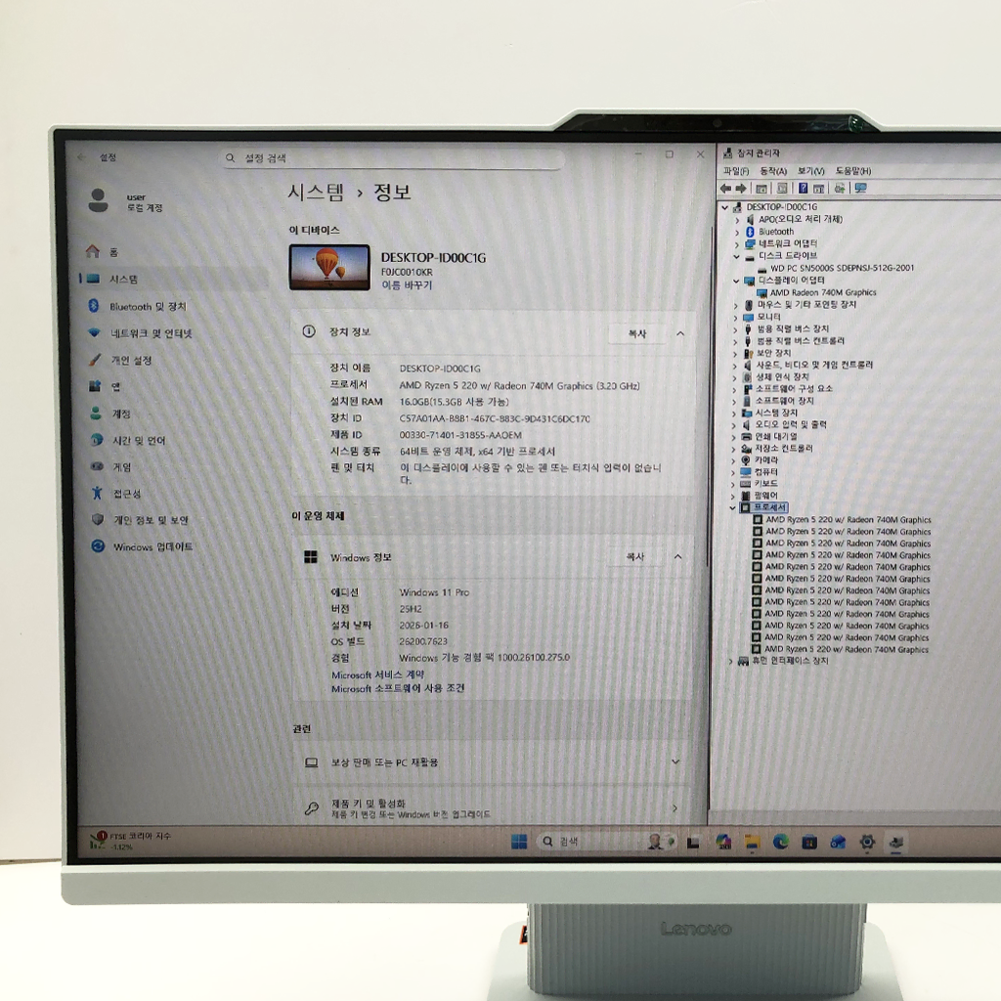This screenshot has width=1001, height=1001.
Task: Expand 펌웨어 node in Device Manager
Action: pos(733,496)
